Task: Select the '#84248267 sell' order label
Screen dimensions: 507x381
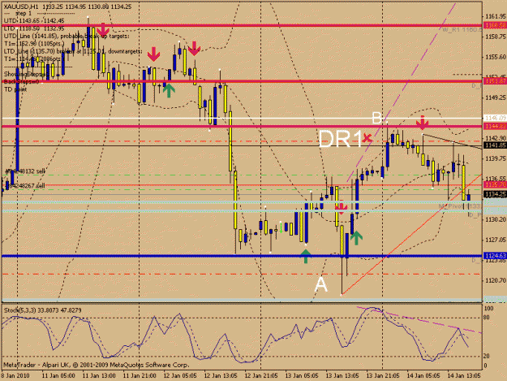Action: click(x=25, y=186)
